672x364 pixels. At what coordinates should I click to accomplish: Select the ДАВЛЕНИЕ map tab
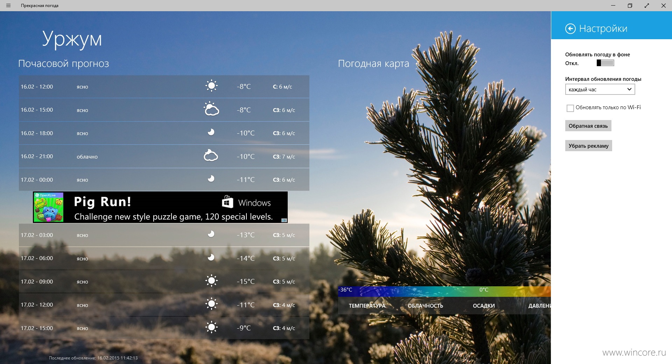click(x=539, y=306)
